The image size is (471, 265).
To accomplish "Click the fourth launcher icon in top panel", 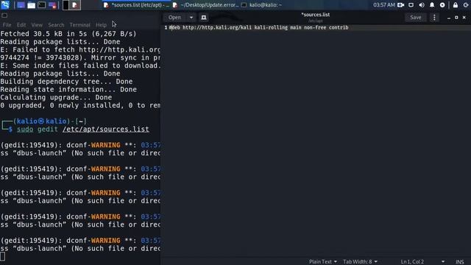I will tap(52, 5).
